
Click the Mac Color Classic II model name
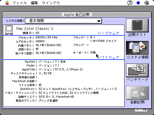(35, 29)
